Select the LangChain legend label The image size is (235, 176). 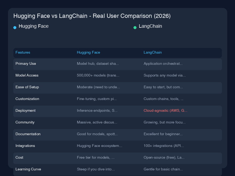(x=150, y=26)
